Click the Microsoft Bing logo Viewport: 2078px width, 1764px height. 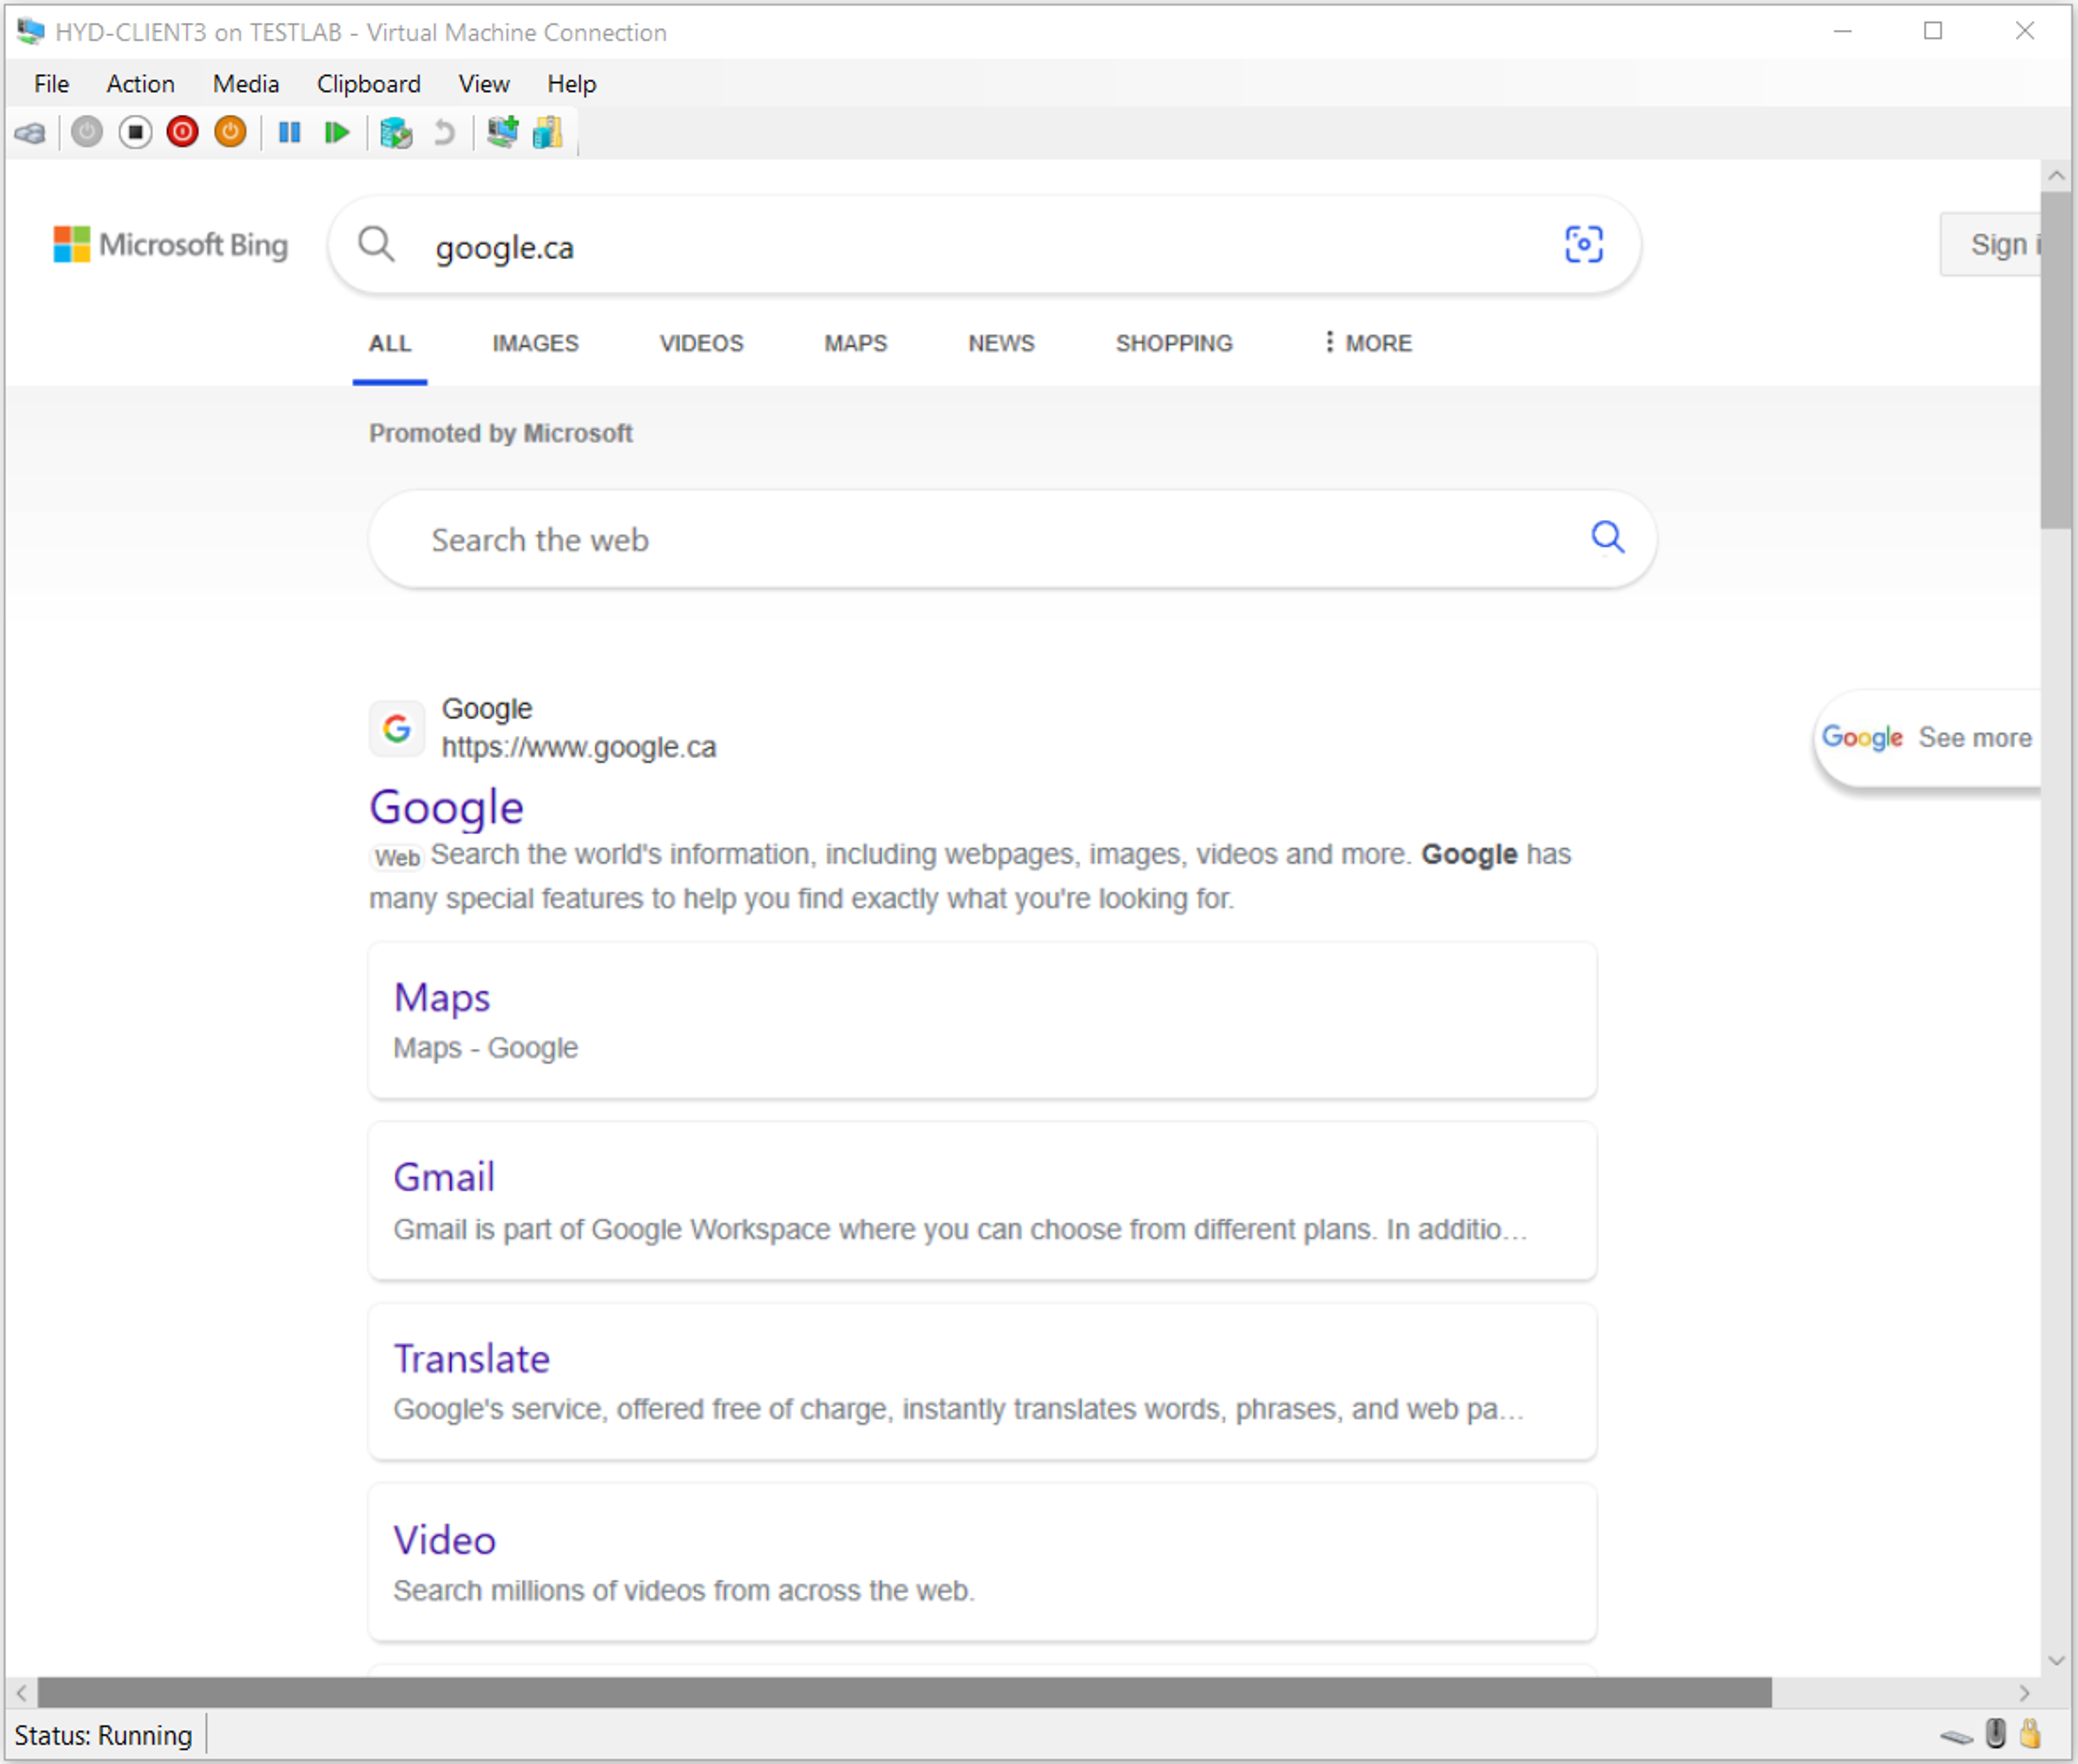(170, 244)
